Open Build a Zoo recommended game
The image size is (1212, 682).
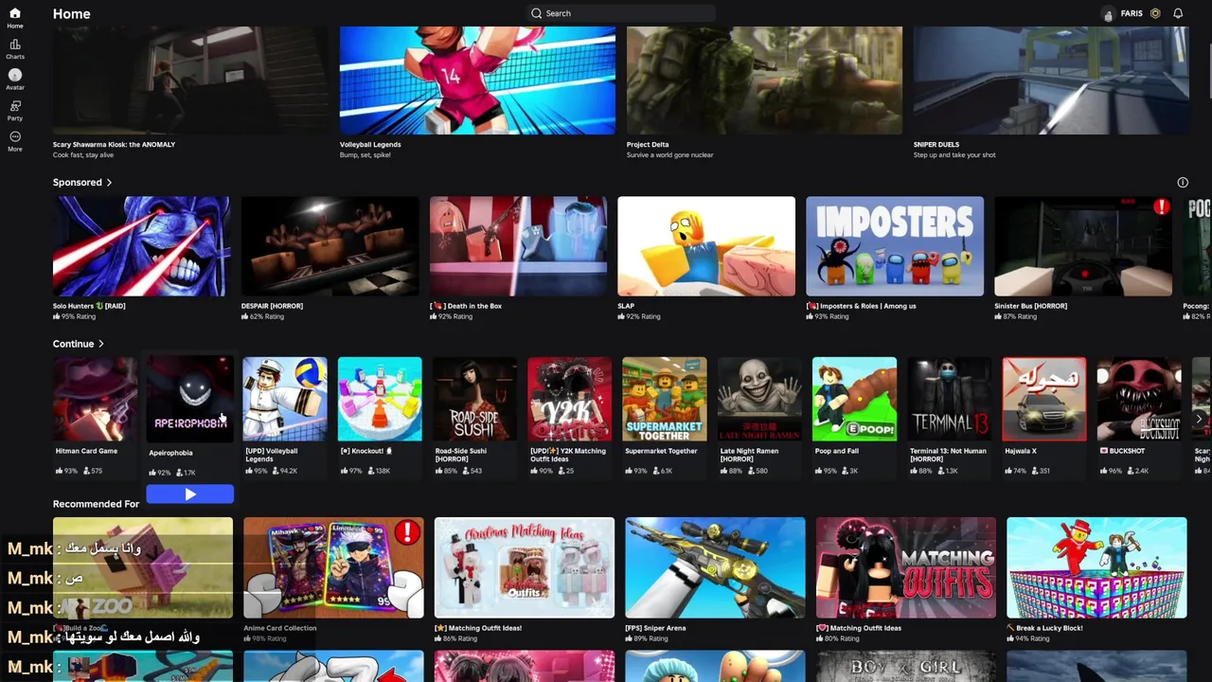point(143,567)
